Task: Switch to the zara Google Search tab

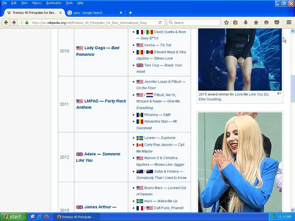Action: point(95,13)
